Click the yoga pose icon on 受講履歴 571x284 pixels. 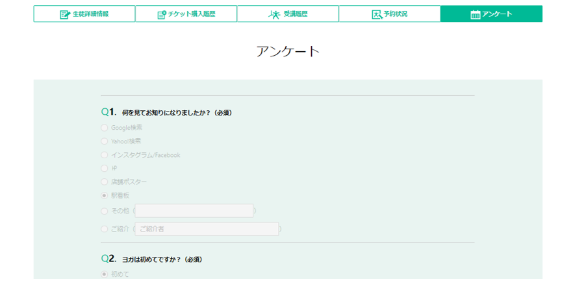tap(274, 14)
